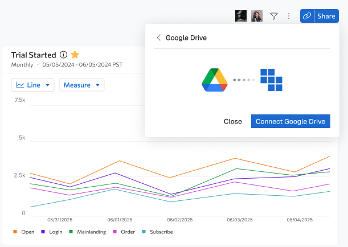Click the teal Subscribe color swatch
Image resolution: width=348 pixels, height=247 pixels.
click(144, 232)
